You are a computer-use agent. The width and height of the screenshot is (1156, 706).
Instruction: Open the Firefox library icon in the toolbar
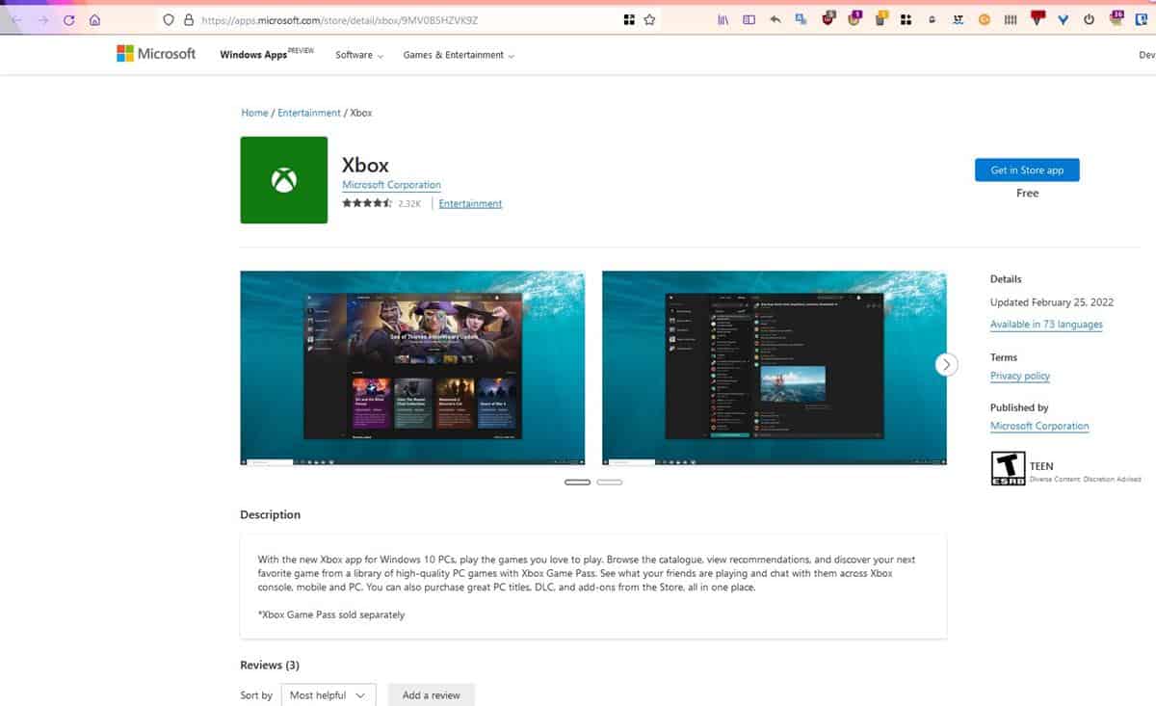(722, 19)
